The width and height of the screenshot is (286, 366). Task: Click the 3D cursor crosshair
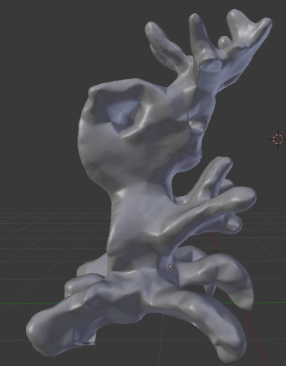(278, 139)
